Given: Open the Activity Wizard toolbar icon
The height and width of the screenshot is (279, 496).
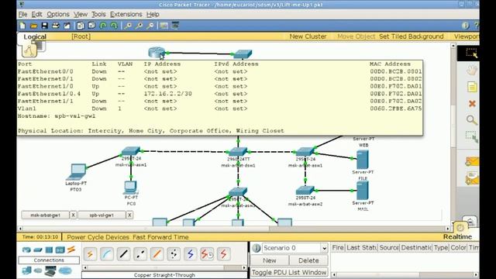Looking at the screenshot, I should (x=67, y=26).
